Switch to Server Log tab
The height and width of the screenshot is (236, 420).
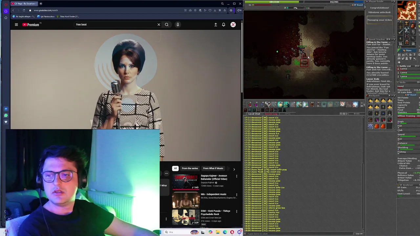[271, 114]
